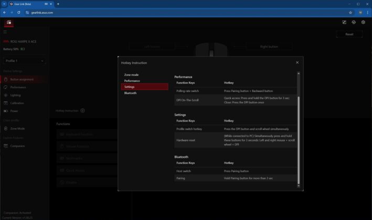372x220 pixels.
Task: Open the browser profile avatar
Action: tap(360, 13)
